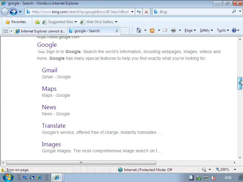Open recent pages dropdown next to Forward
The height and width of the screenshot is (182, 243).
(x=20, y=12)
